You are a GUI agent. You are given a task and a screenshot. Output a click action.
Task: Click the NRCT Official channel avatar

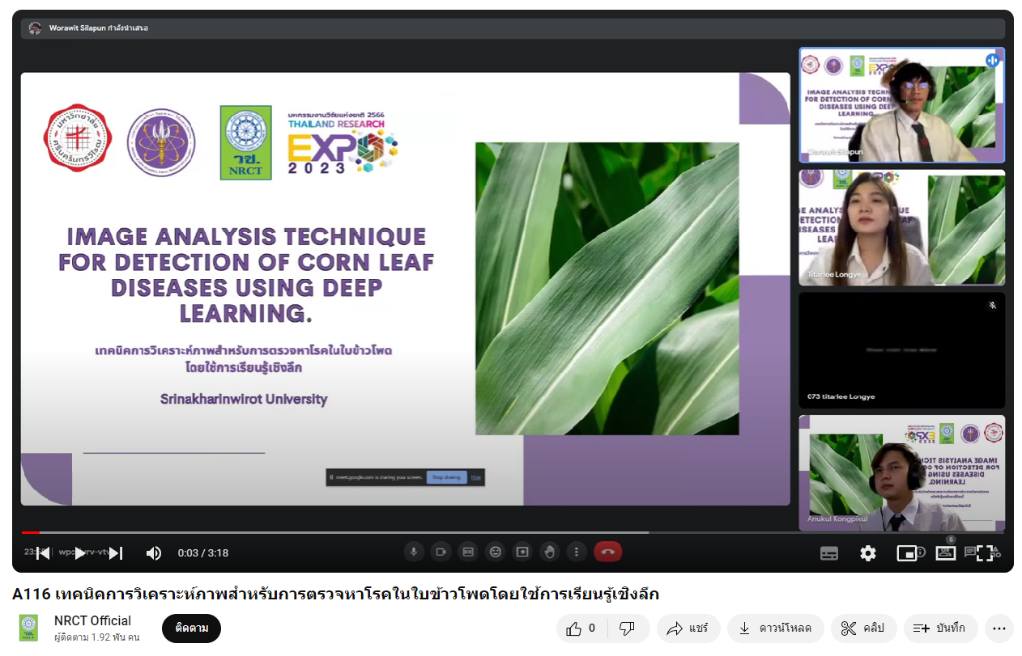pyautogui.click(x=28, y=628)
